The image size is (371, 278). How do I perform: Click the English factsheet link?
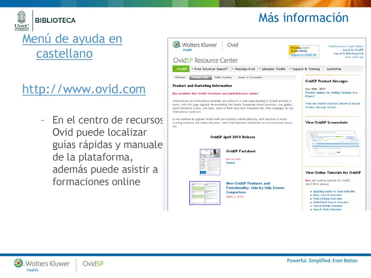click(230, 163)
